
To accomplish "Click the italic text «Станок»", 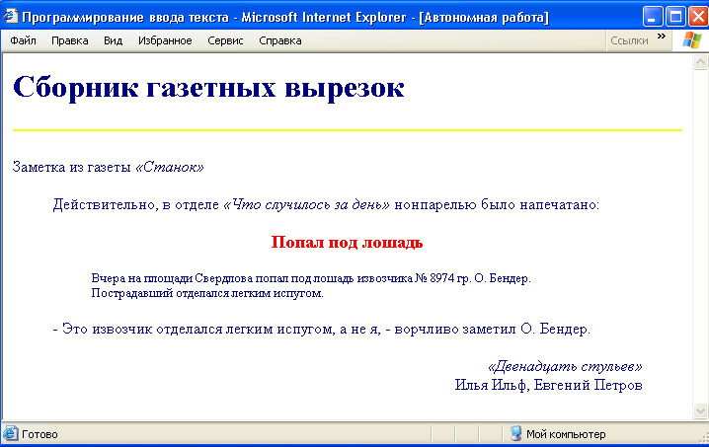I will (170, 167).
